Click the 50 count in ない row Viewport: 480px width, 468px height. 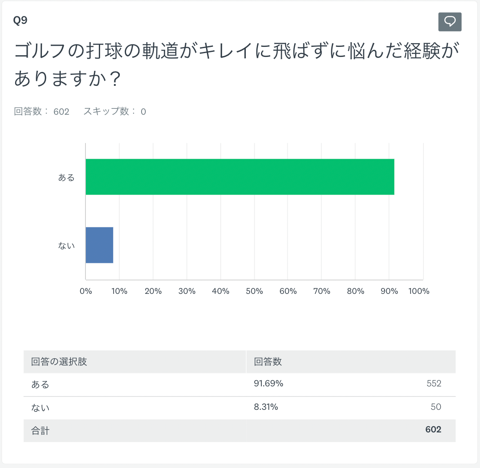click(x=436, y=407)
